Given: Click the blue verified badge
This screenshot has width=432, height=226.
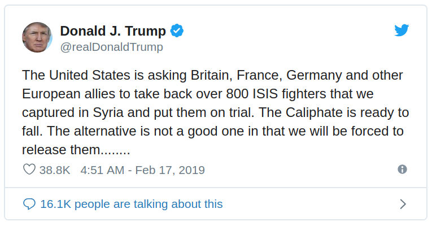Looking at the screenshot, I should [177, 31].
